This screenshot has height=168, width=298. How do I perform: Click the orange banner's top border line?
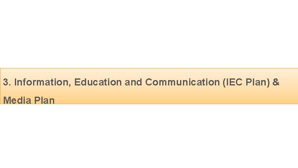[149, 68]
